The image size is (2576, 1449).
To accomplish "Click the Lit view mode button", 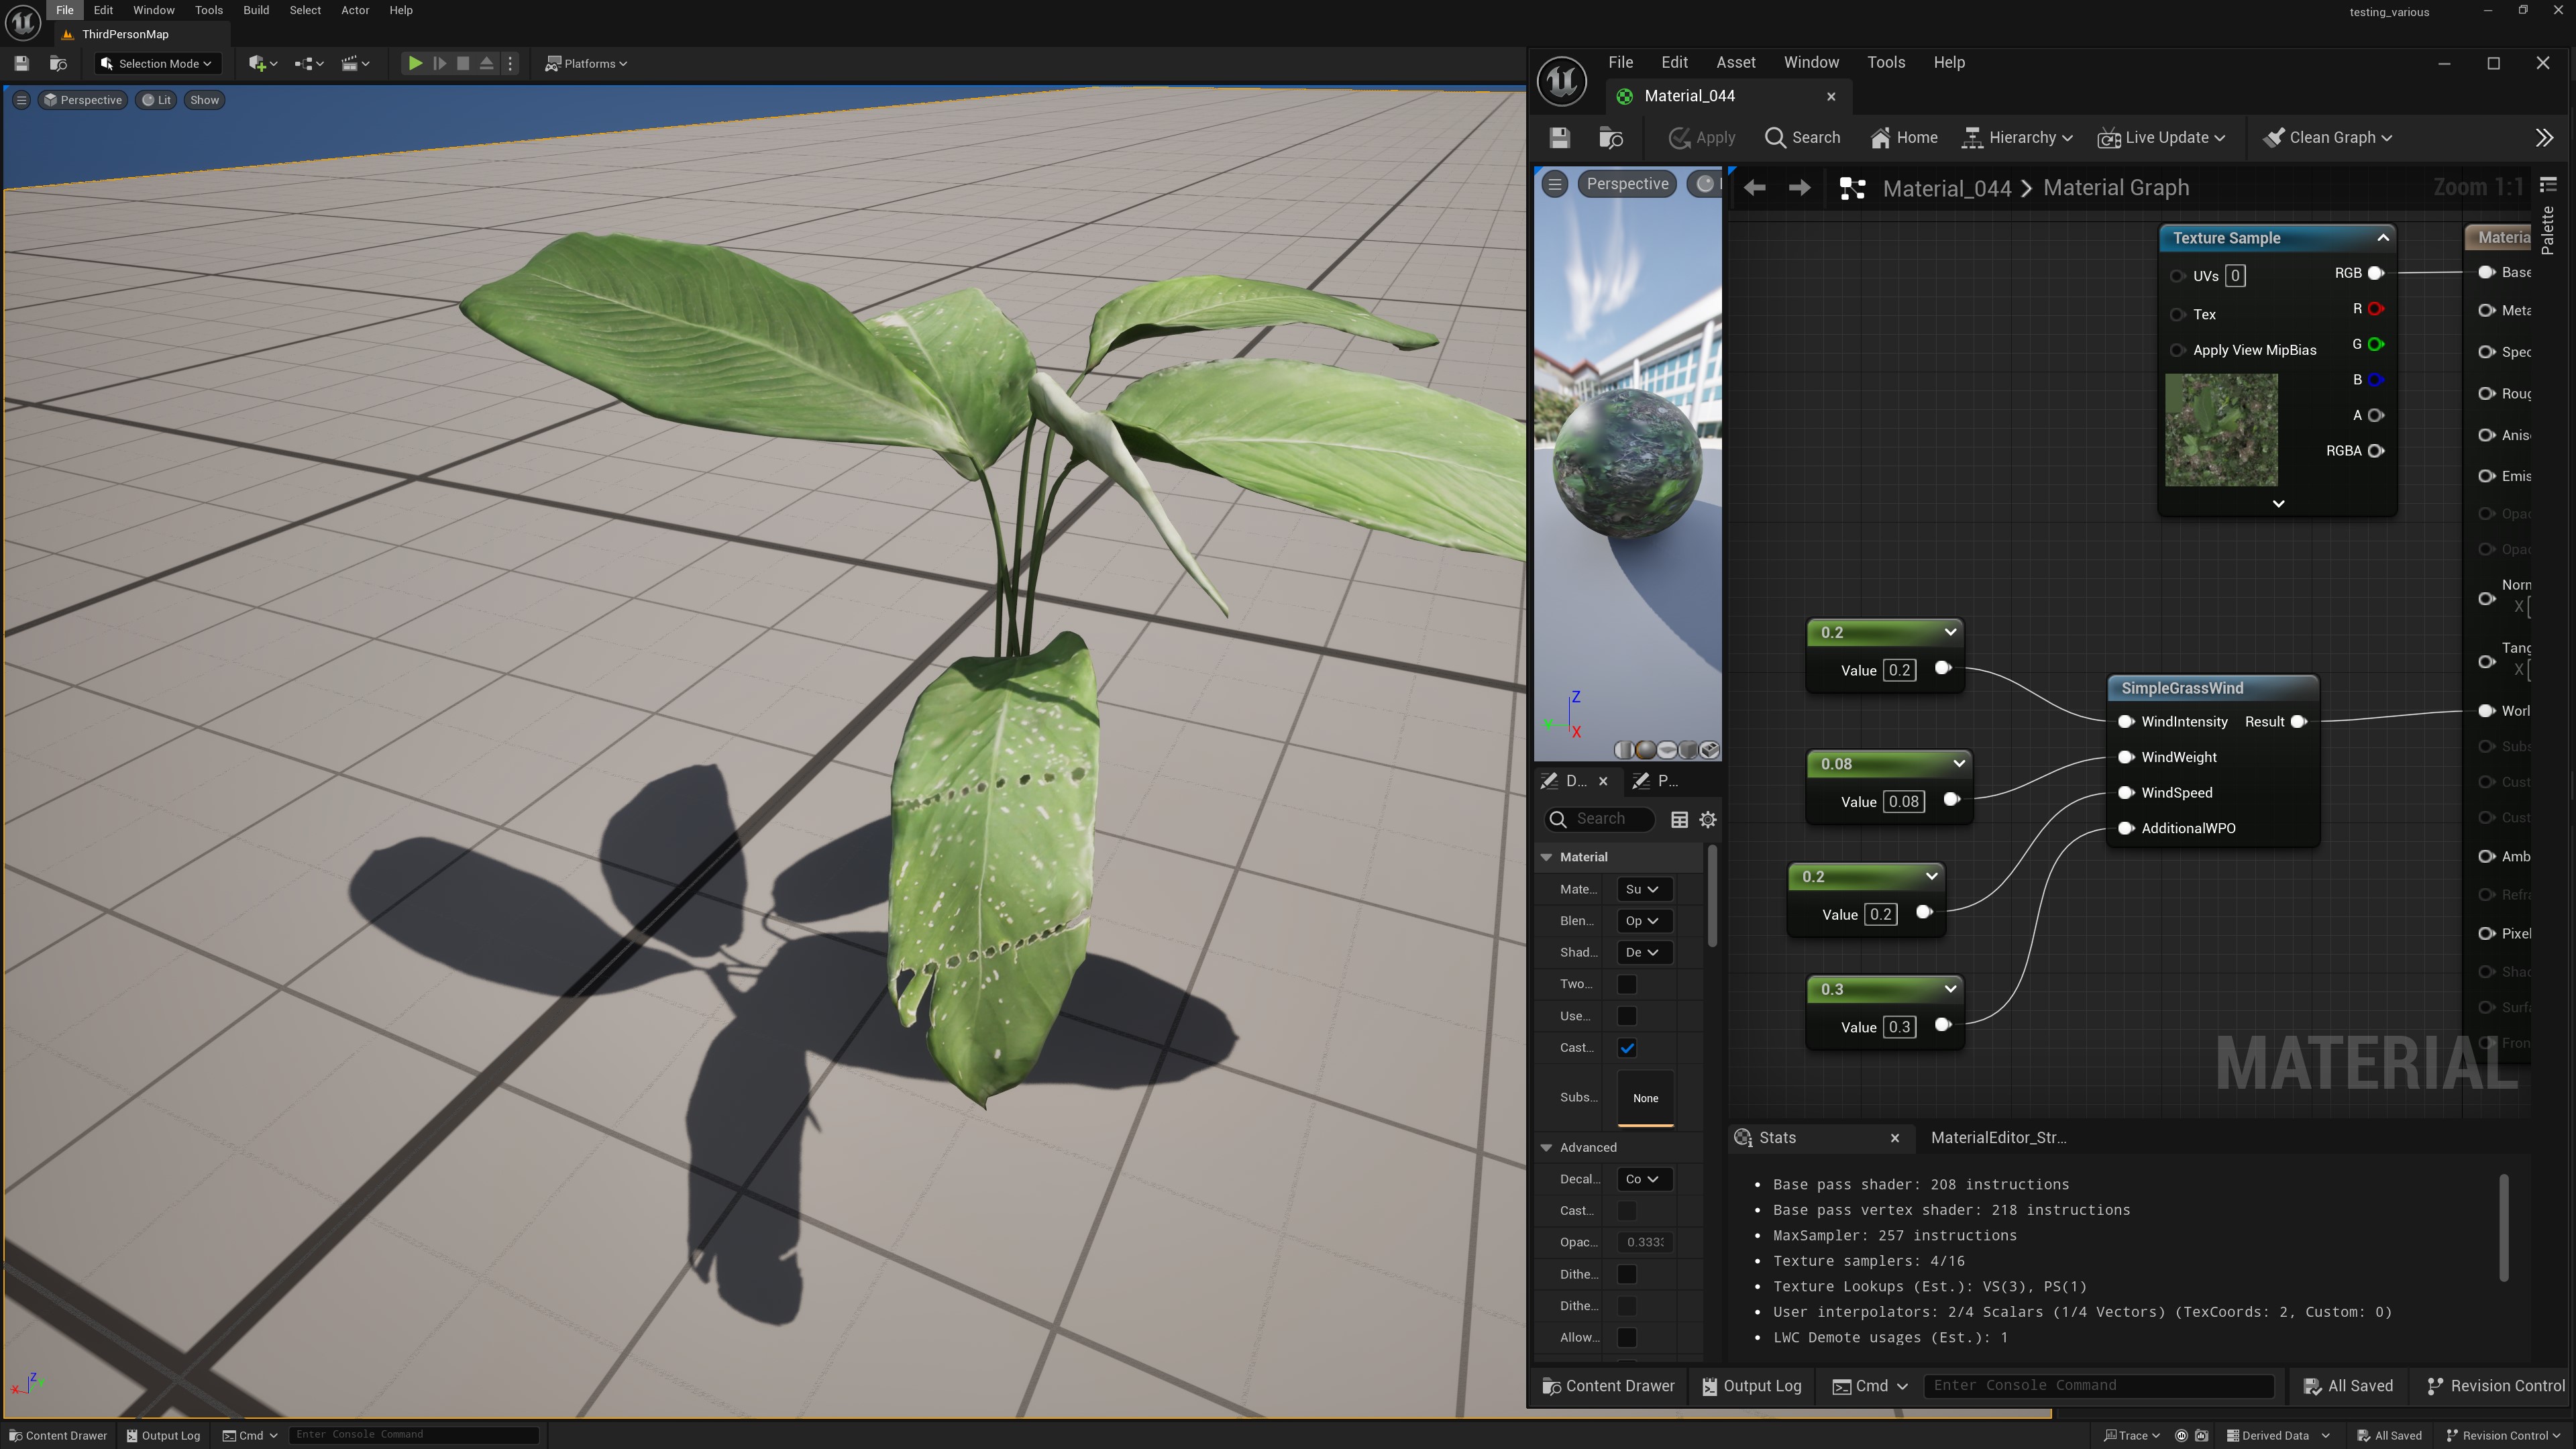I will pyautogui.click(x=156, y=100).
